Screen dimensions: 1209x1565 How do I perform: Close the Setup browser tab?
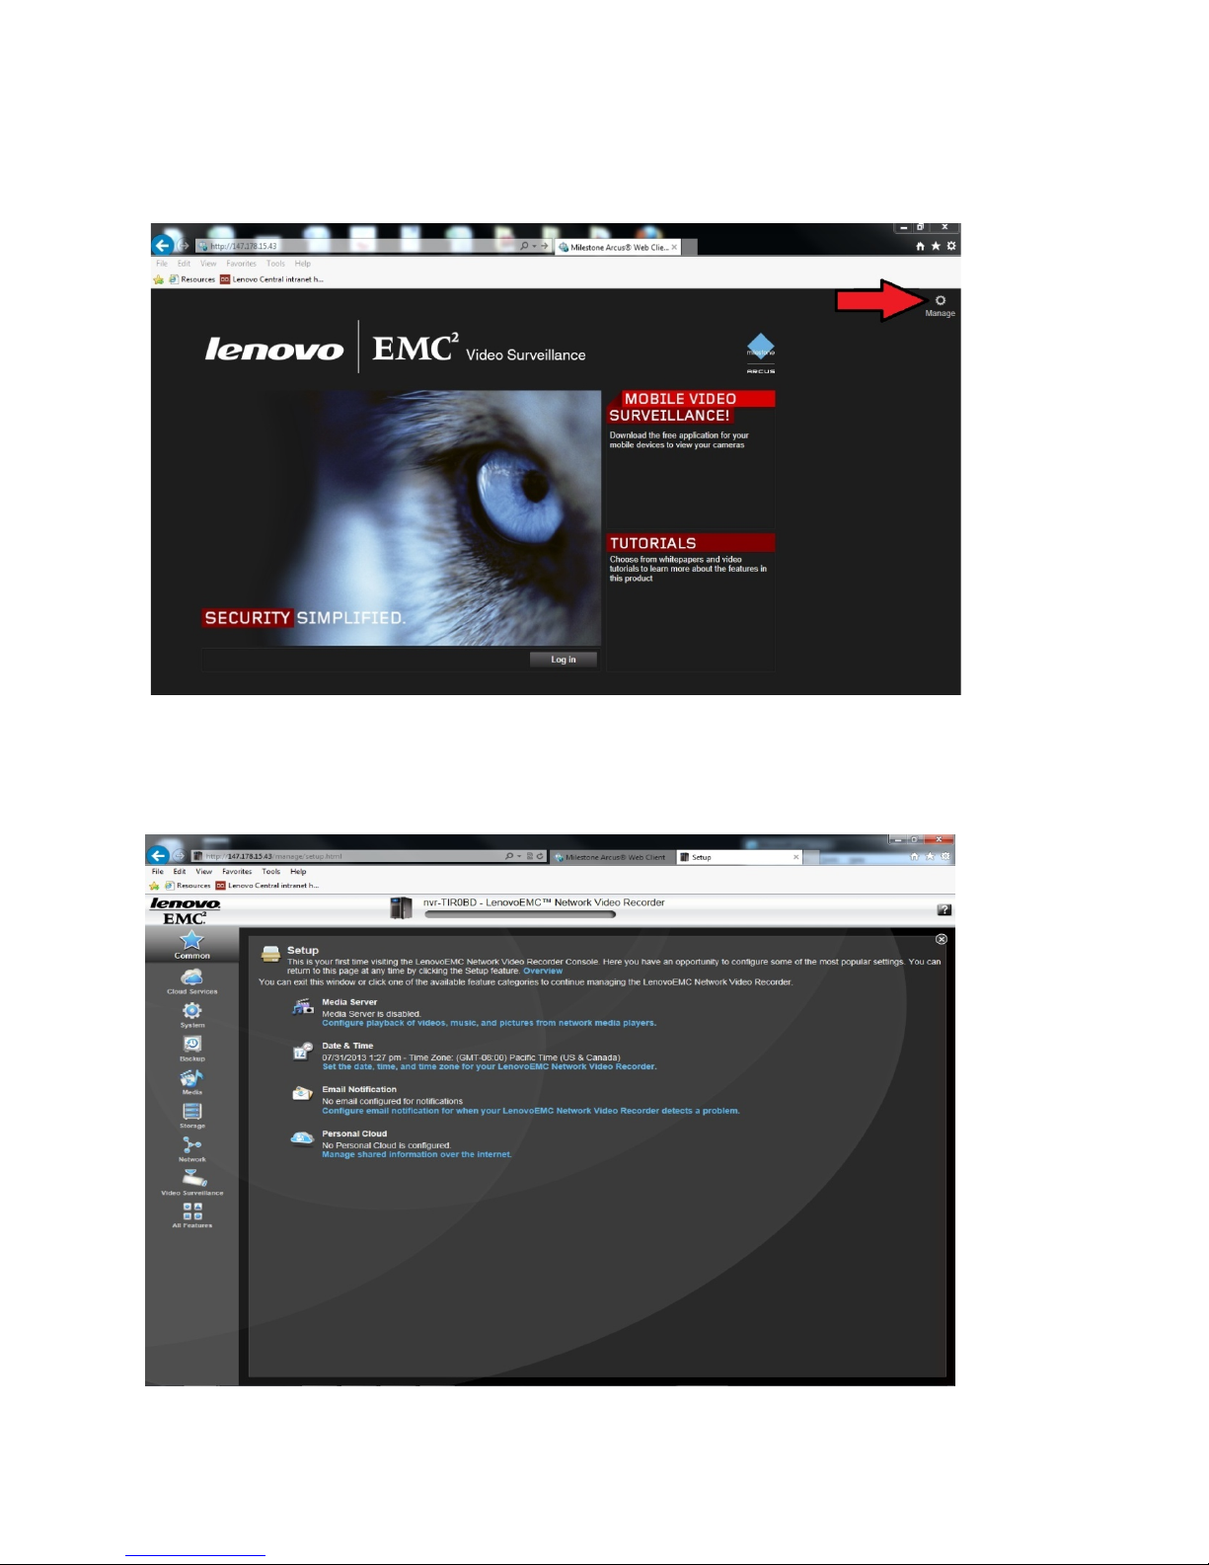(x=796, y=857)
